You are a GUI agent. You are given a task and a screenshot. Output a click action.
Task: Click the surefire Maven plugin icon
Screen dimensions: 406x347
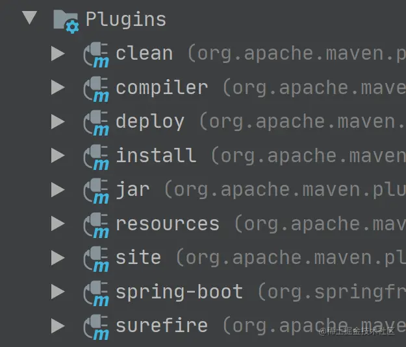[96, 327]
